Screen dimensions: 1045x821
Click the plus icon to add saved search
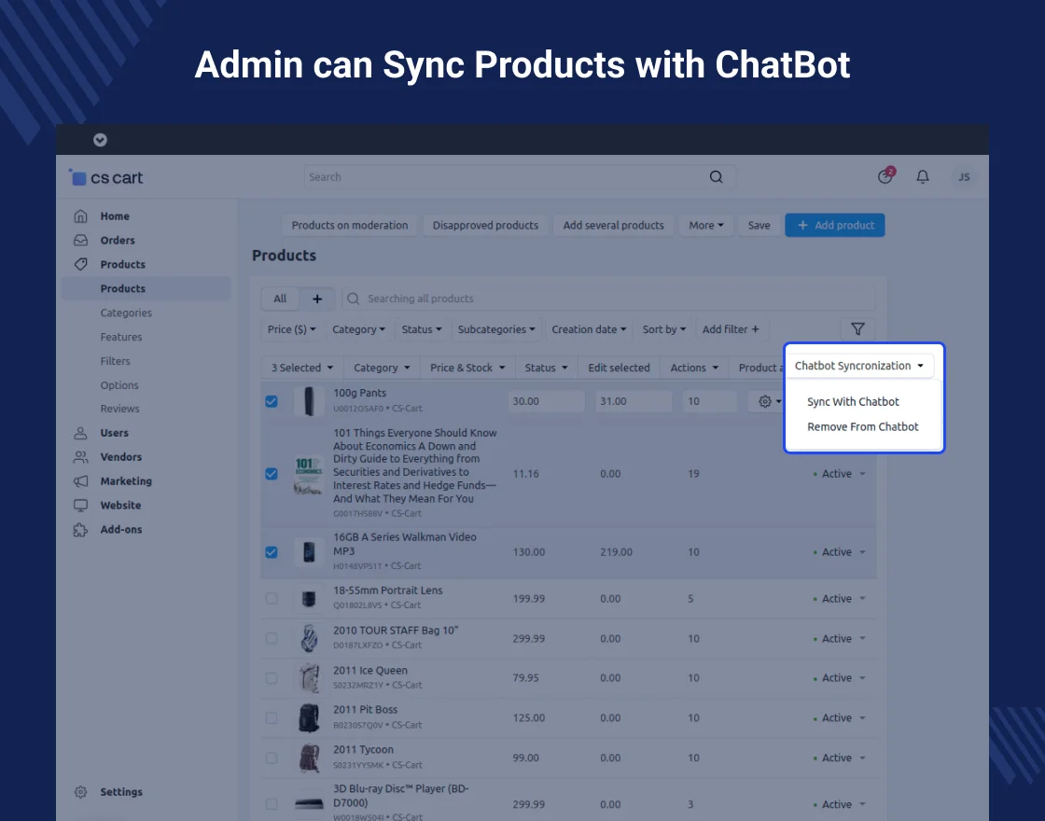point(317,299)
